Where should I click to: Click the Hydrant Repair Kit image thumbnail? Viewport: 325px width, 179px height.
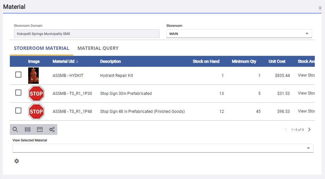point(33,75)
